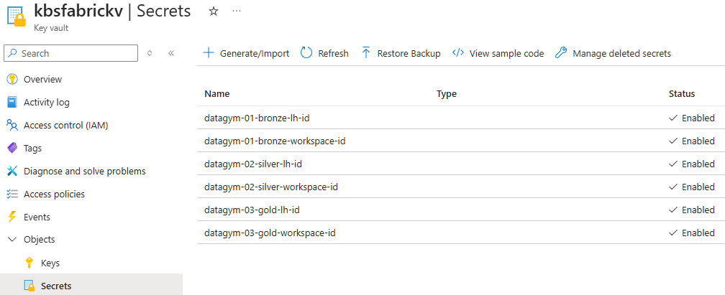Viewport: 725px width, 295px height.
Task: Sort by the Status column header
Action: (682, 94)
